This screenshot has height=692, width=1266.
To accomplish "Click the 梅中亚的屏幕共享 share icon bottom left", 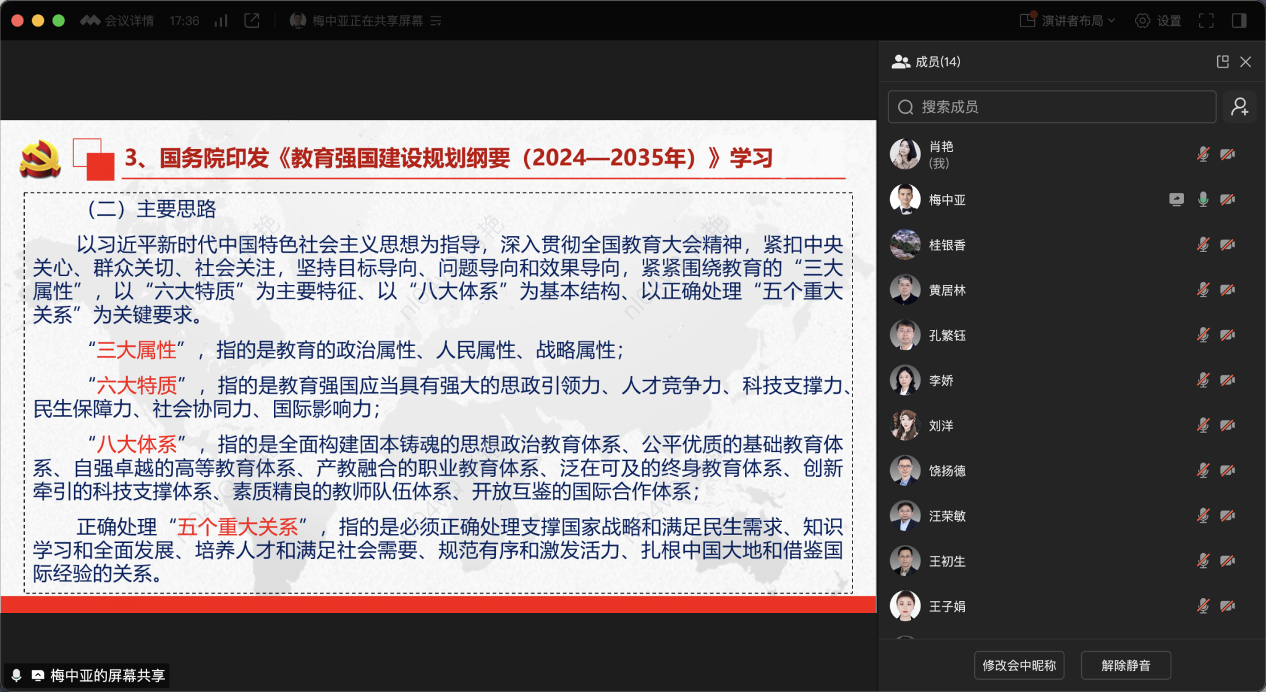I will tap(38, 676).
